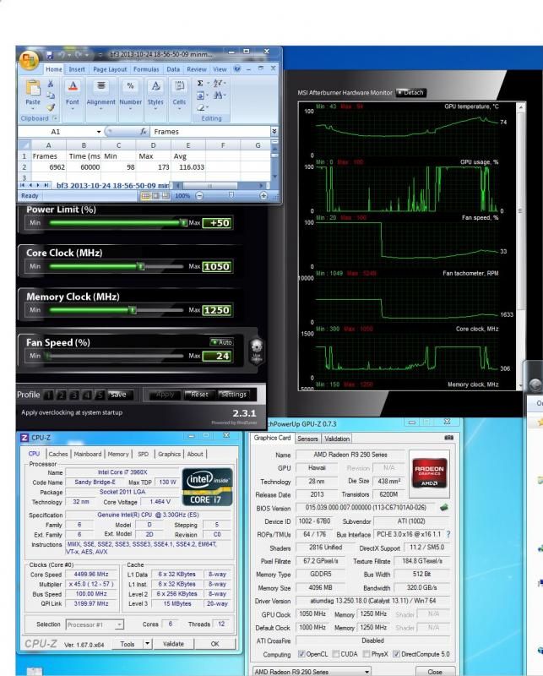
Task: Toggle Apply overclocking at system startup
Action: (x=72, y=412)
